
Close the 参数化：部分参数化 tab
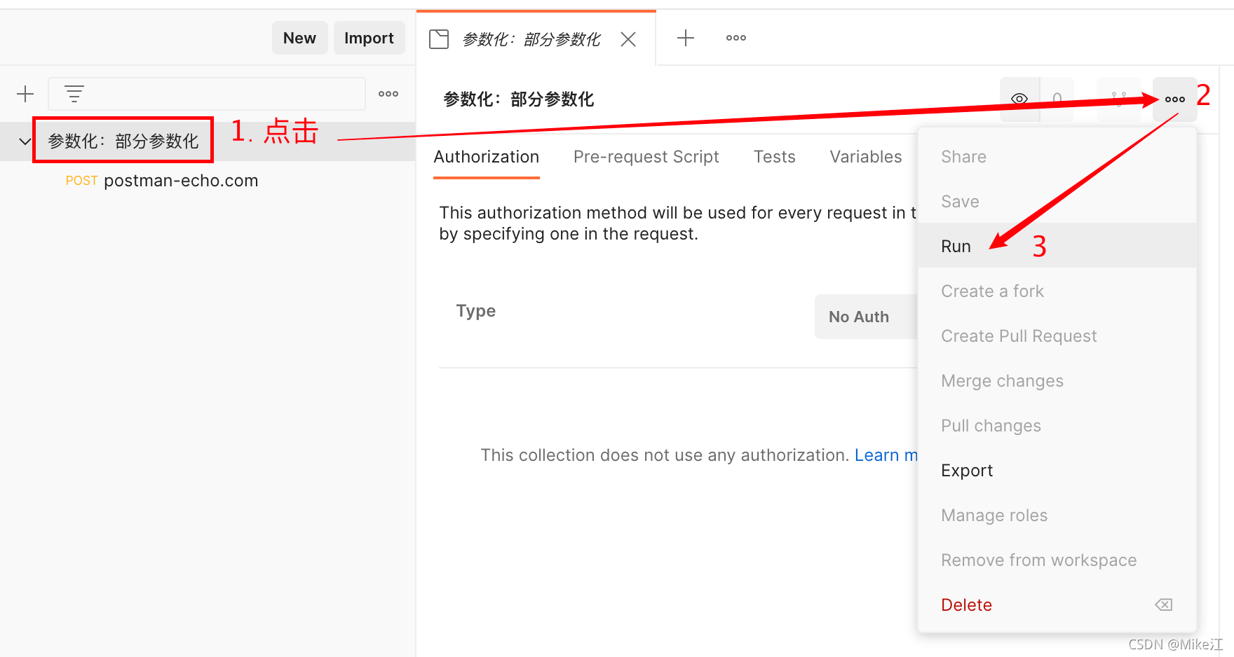pyautogui.click(x=628, y=39)
